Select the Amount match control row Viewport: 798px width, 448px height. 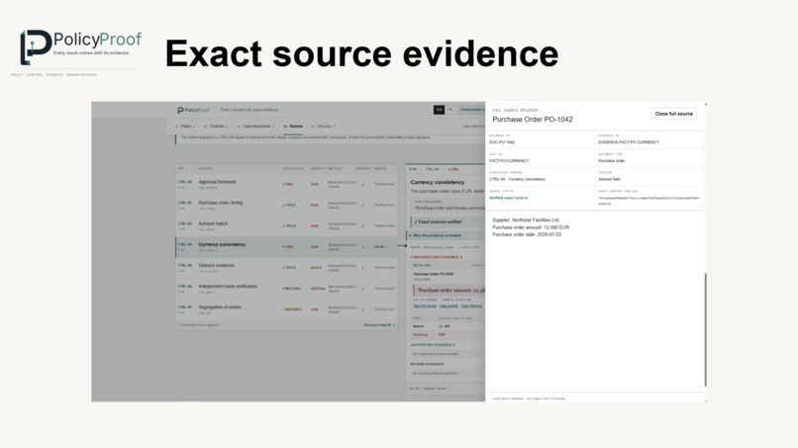[x=286, y=225]
